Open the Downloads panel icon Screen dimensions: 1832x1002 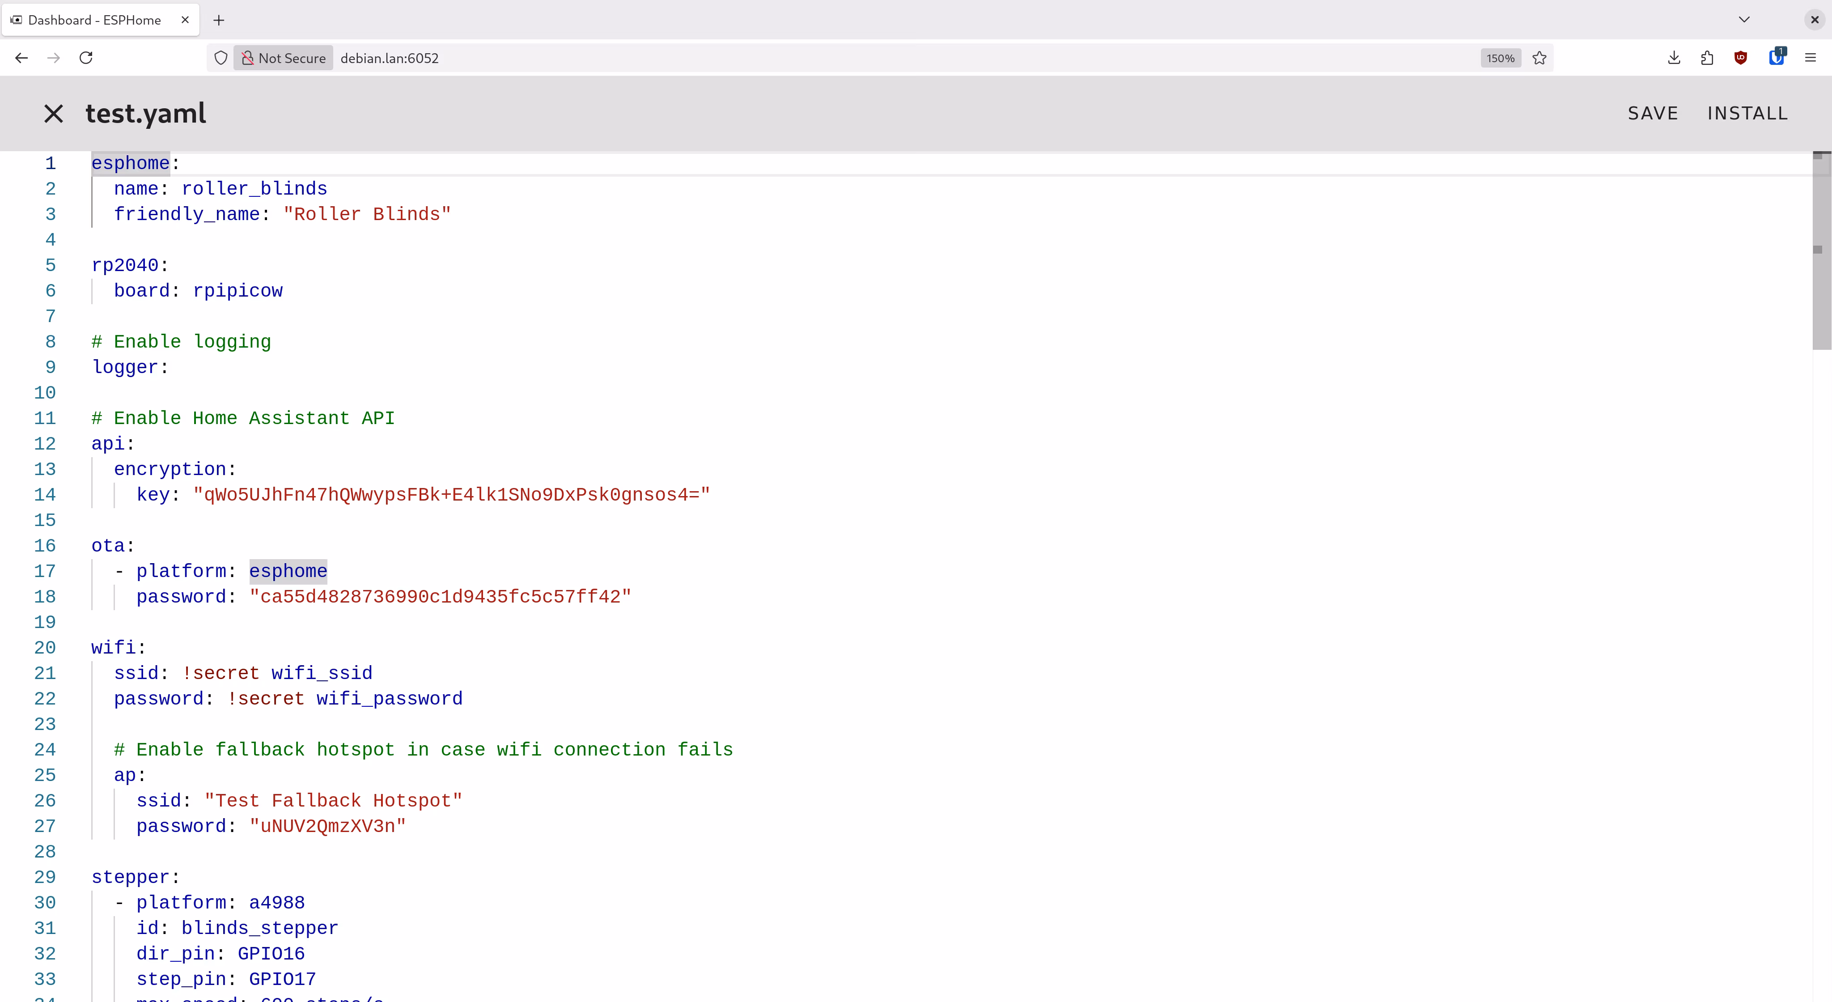point(1674,58)
